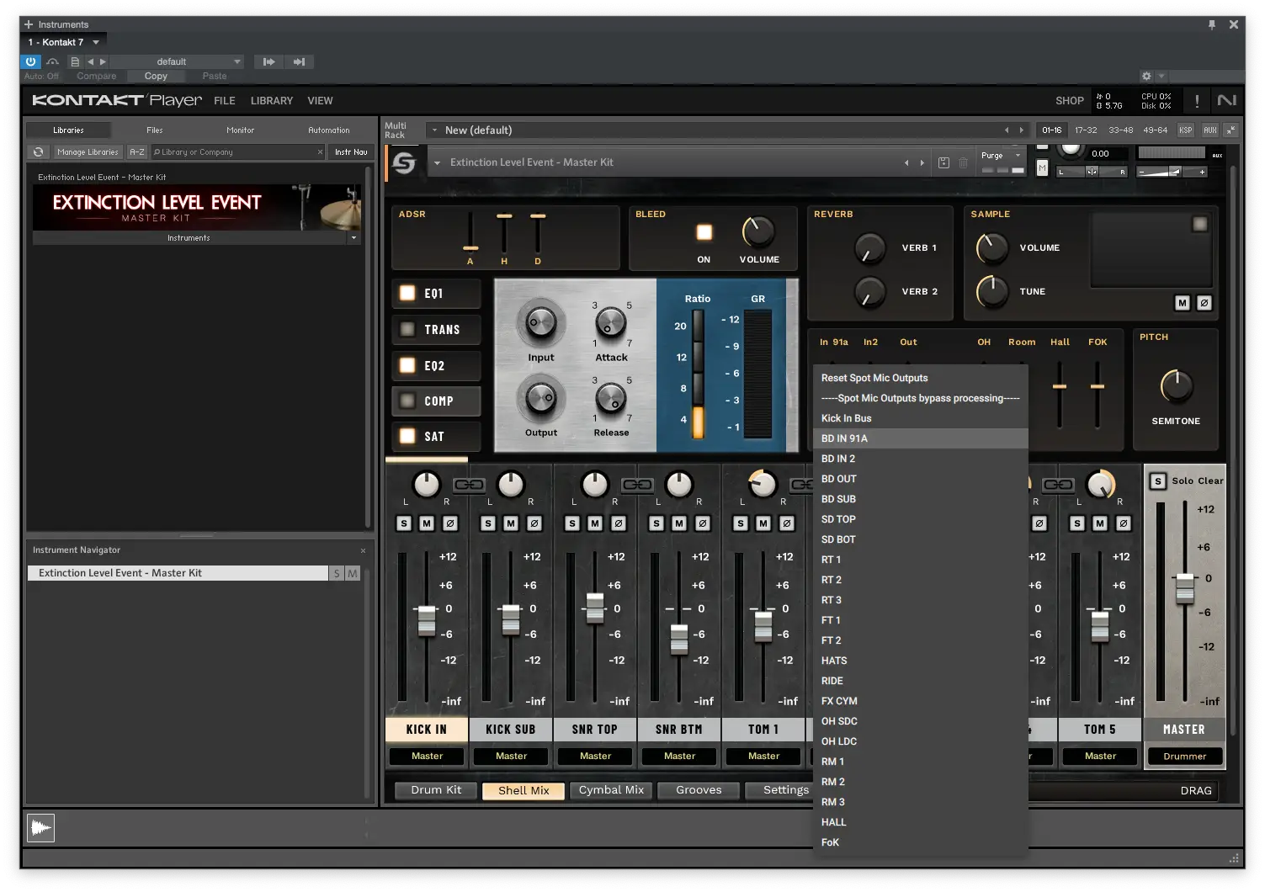Click the skip-to-end arrow button in plugin toolbar
1265x892 pixels.
[299, 61]
